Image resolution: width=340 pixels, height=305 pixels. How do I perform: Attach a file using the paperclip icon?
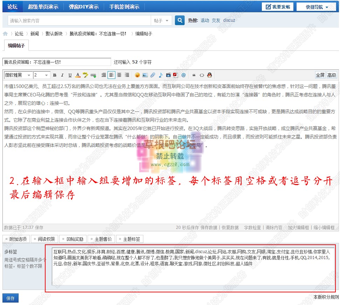[152, 75]
